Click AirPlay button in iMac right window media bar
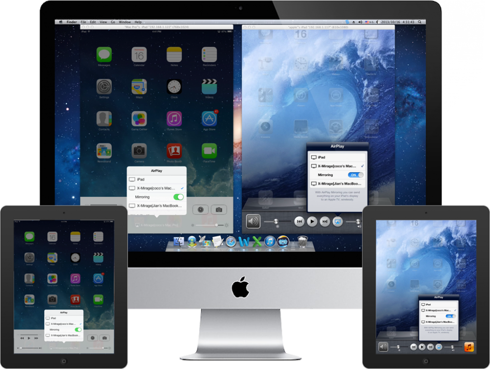Screen dimensions: 490x369 click(337, 222)
